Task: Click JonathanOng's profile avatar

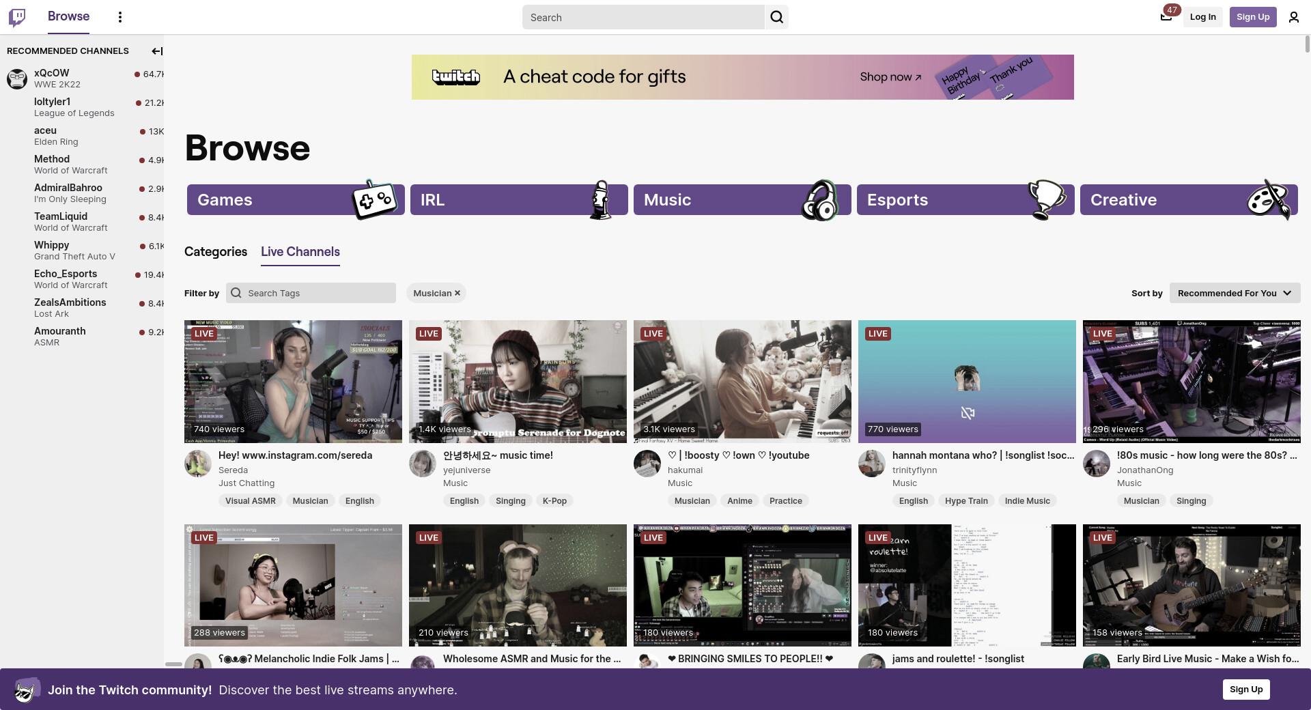Action: pos(1097,464)
